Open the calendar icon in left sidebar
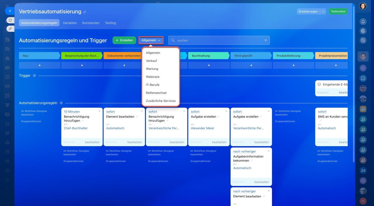374x206 pixels. click(x=7, y=96)
